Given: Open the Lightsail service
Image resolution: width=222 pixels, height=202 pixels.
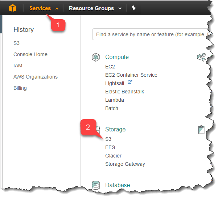Looking at the screenshot, I should tap(115, 83).
